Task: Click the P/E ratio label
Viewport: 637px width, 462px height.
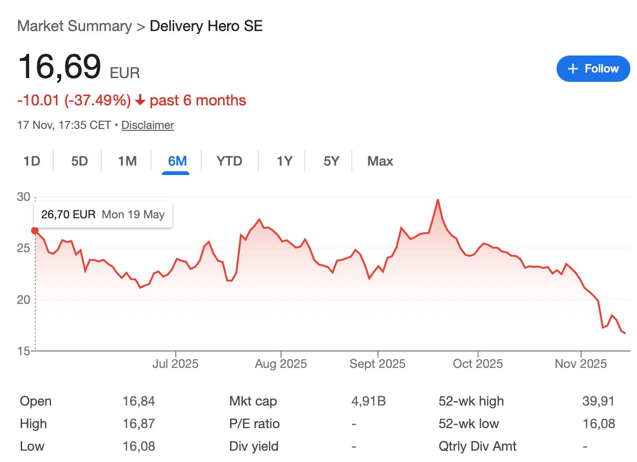Action: 255,424
